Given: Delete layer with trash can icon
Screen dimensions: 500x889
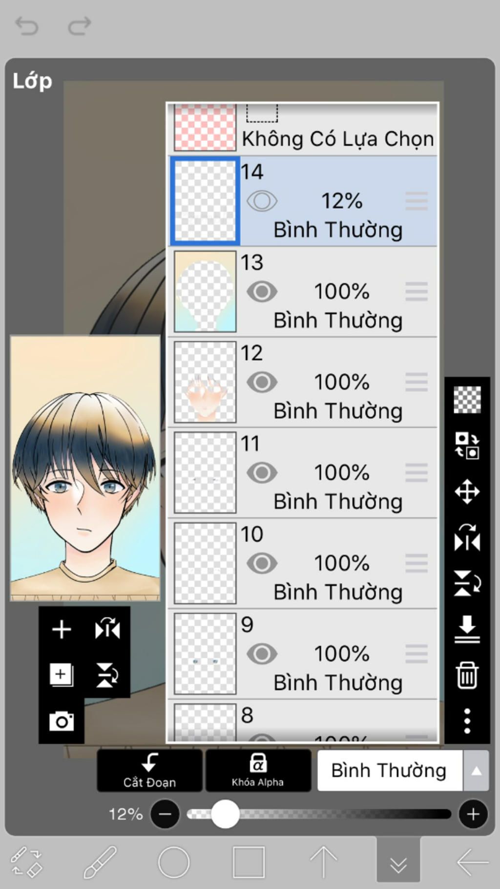Looking at the screenshot, I should 467,675.
